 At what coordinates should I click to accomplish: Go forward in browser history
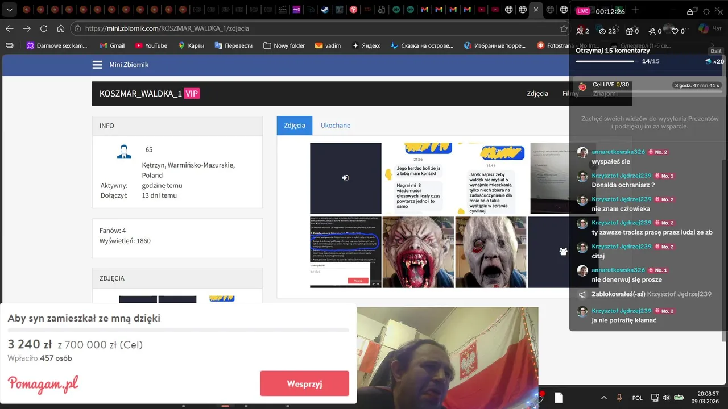pyautogui.click(x=27, y=28)
